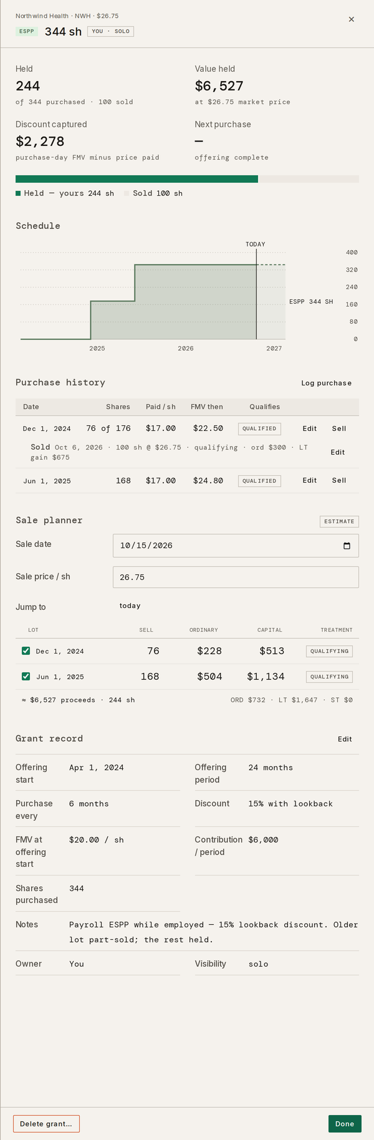Click QUALIFYING badge on Dec 1, 2024 lot
374x1140 pixels.
point(329,651)
